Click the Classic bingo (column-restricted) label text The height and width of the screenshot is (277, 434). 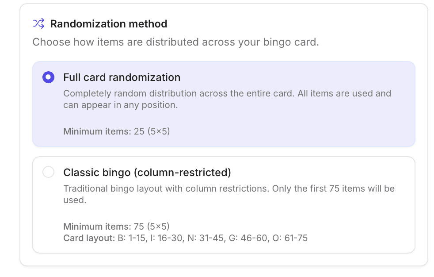click(x=147, y=172)
